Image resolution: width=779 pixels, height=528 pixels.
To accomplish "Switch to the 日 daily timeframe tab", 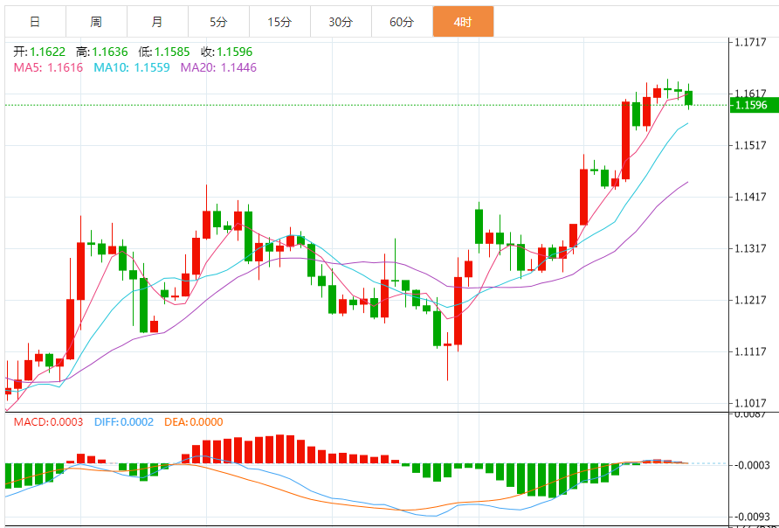I will coord(35,22).
